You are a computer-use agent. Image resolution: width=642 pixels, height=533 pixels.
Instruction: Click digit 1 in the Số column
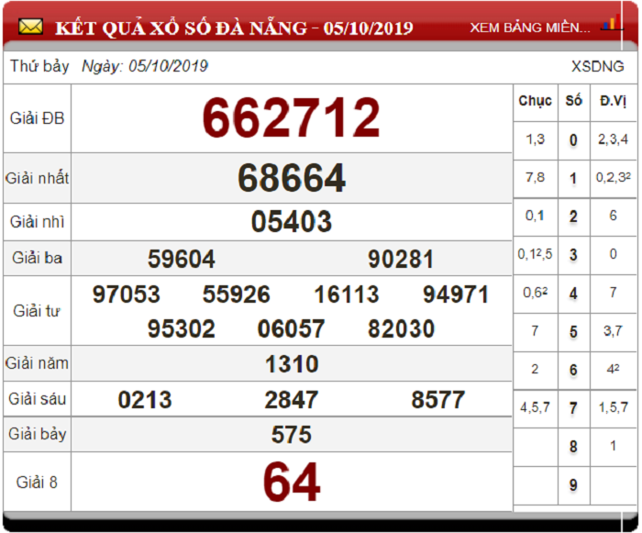click(573, 178)
